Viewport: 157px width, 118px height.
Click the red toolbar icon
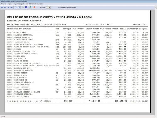point(35,7)
